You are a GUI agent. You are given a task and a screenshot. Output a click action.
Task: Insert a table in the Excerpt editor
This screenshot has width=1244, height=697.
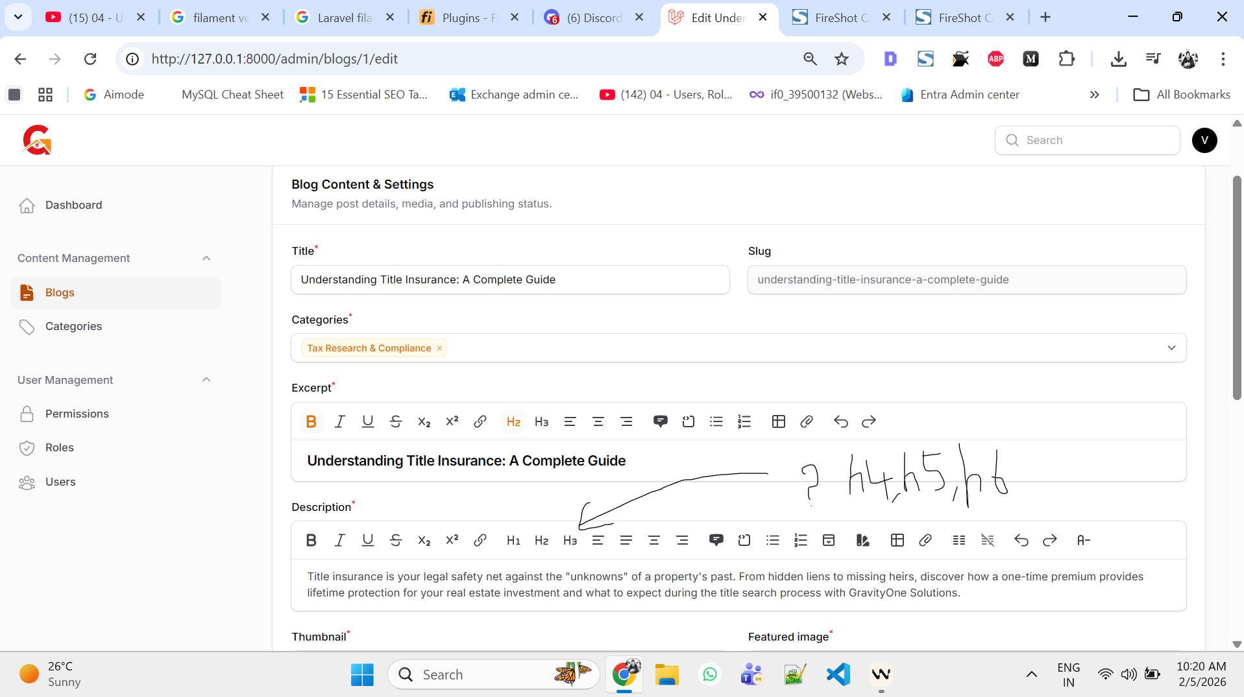coord(779,421)
